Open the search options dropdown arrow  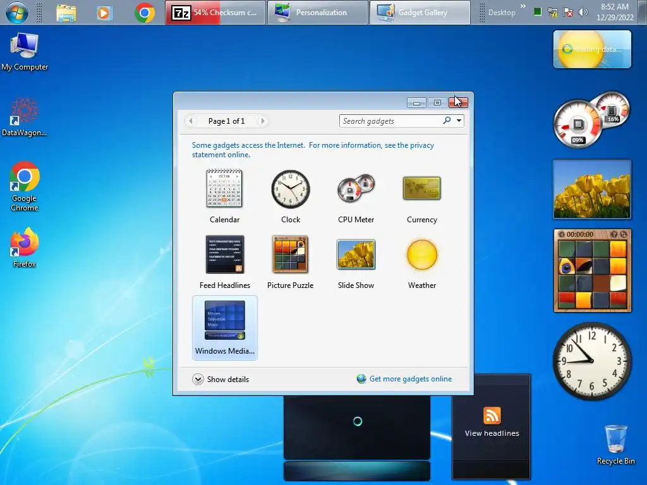coord(459,121)
